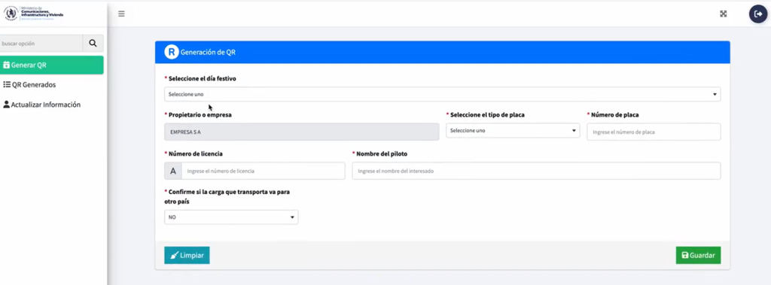Click the Guardar button

point(698,256)
